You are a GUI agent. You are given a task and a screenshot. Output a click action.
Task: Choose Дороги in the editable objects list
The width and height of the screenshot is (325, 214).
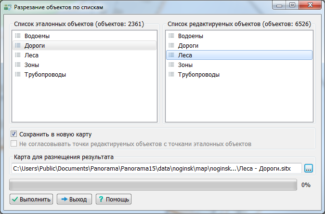click(188, 46)
